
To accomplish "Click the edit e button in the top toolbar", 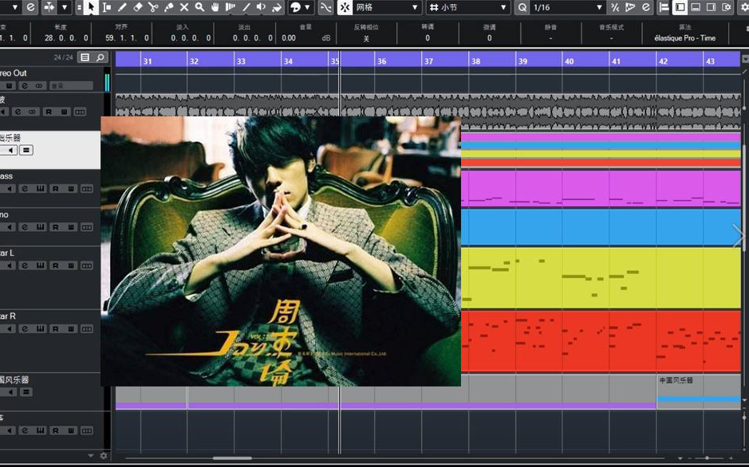I will point(30,7).
